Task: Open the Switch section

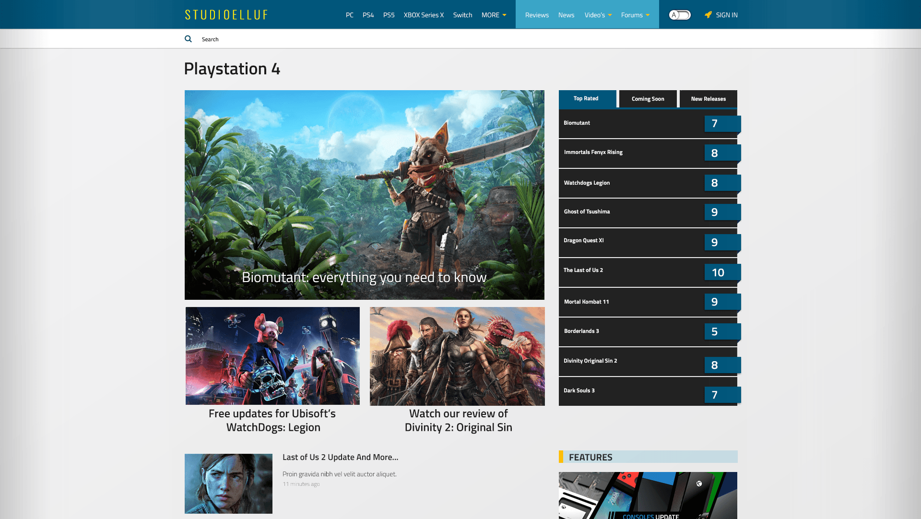Action: click(463, 15)
